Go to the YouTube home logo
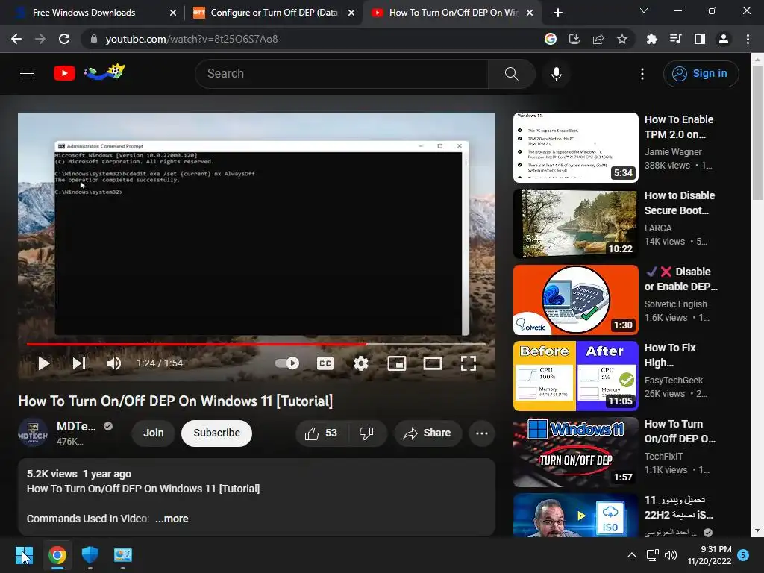Screen dimensions: 764x573 [x=64, y=74]
